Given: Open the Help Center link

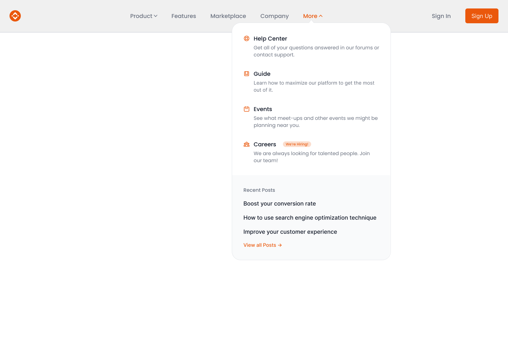Looking at the screenshot, I should click(270, 38).
